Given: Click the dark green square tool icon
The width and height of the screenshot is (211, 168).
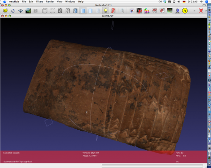Looking at the screenshot, I should click(170, 11).
